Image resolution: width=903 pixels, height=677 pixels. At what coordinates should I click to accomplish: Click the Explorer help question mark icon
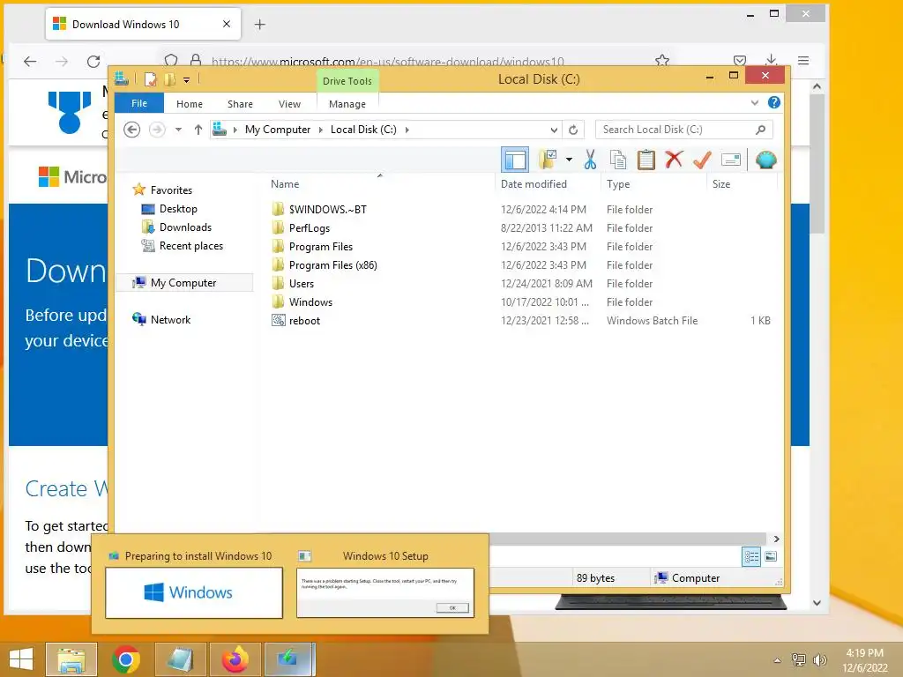click(774, 102)
